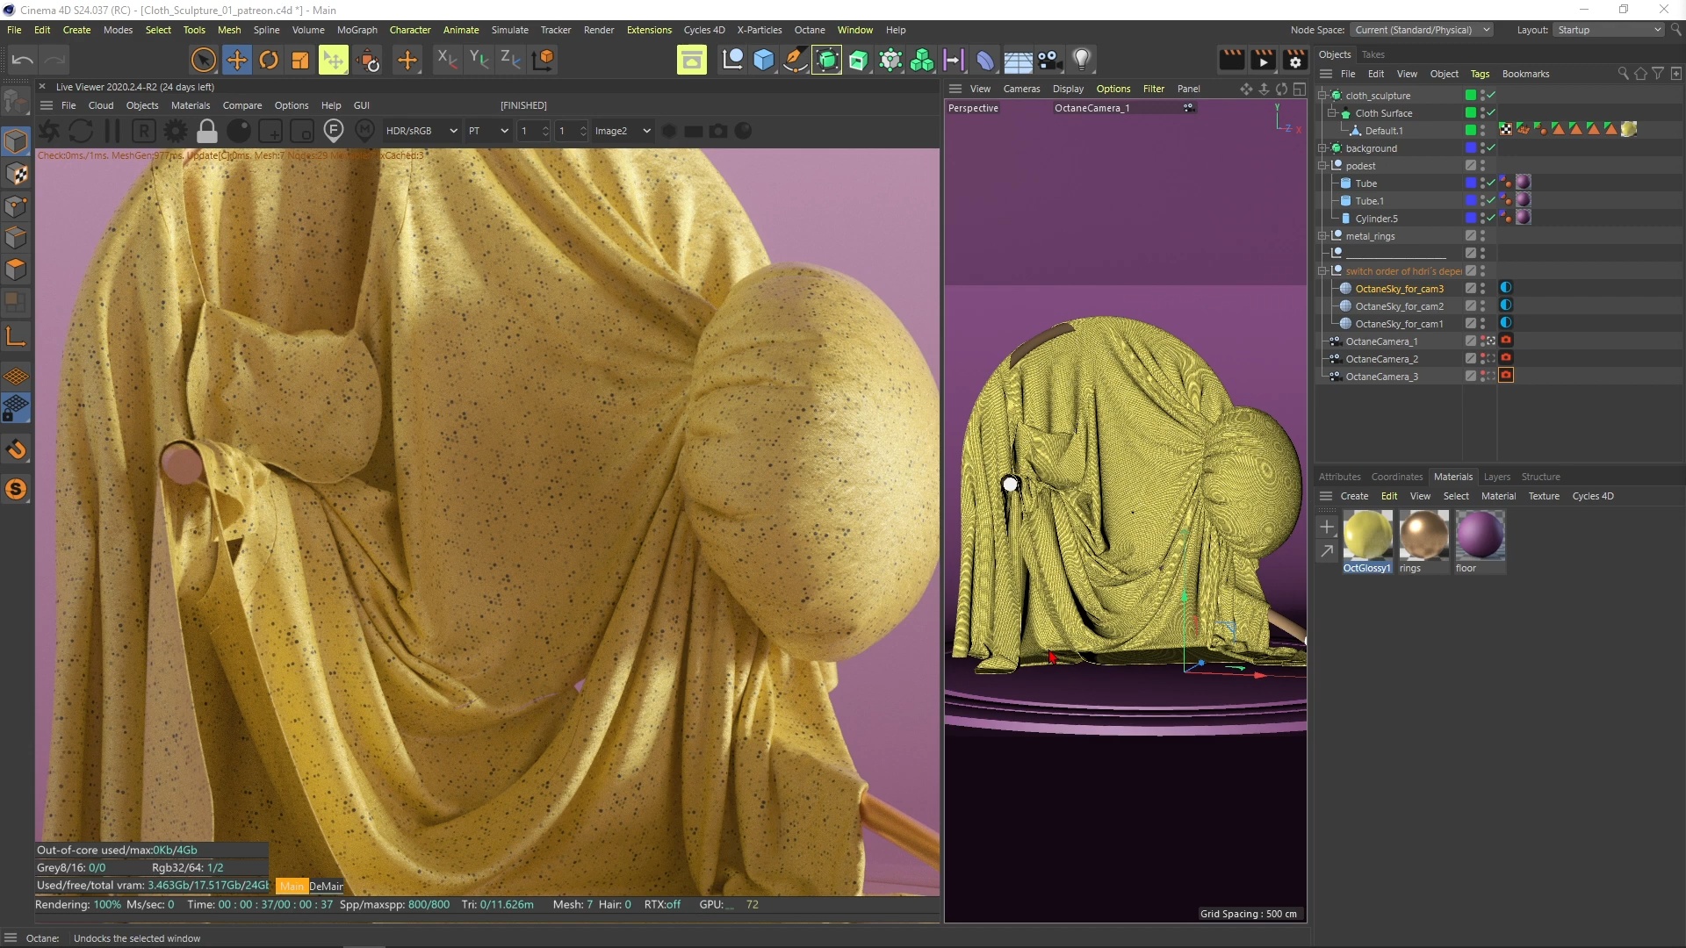
Task: Click the DeMain render pass button
Action: coord(326,887)
